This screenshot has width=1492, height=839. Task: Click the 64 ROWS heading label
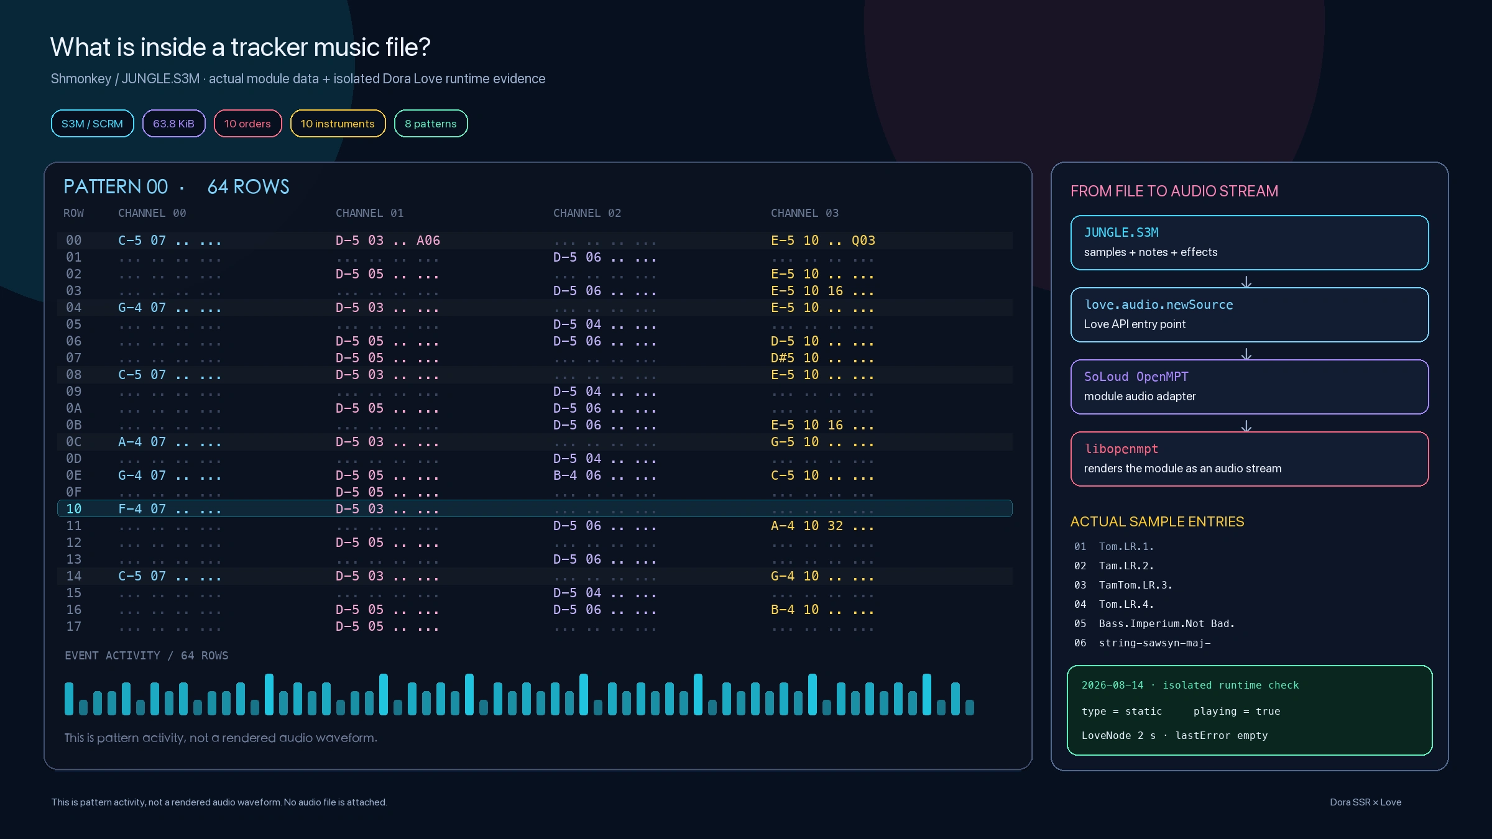[248, 186]
